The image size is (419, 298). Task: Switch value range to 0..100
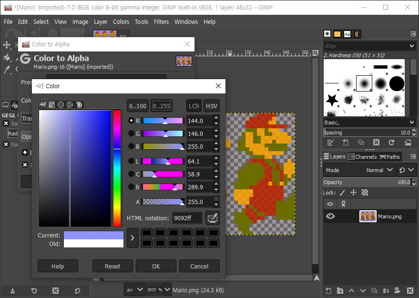click(x=138, y=106)
